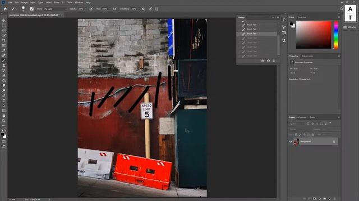The image size is (359, 201).
Task: Select the Horizontal Type tool
Action: click(4, 100)
